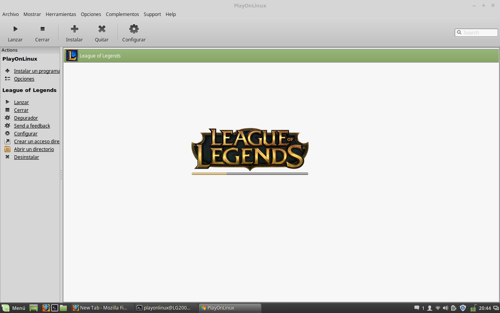This screenshot has width=500, height=313.
Task: Click the Abrir un directorio link
Action: coord(34,149)
